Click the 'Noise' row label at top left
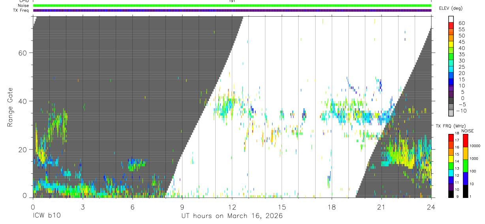 point(23,6)
